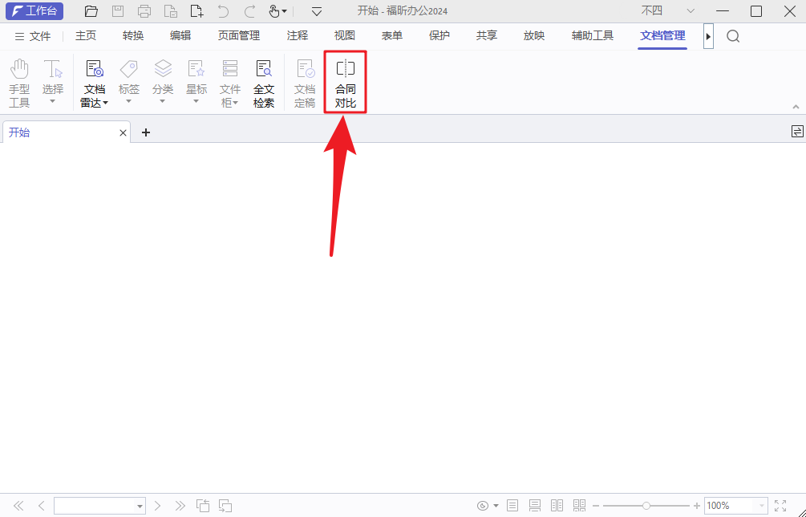
Task: Add a new tab with plus button
Action: point(146,132)
